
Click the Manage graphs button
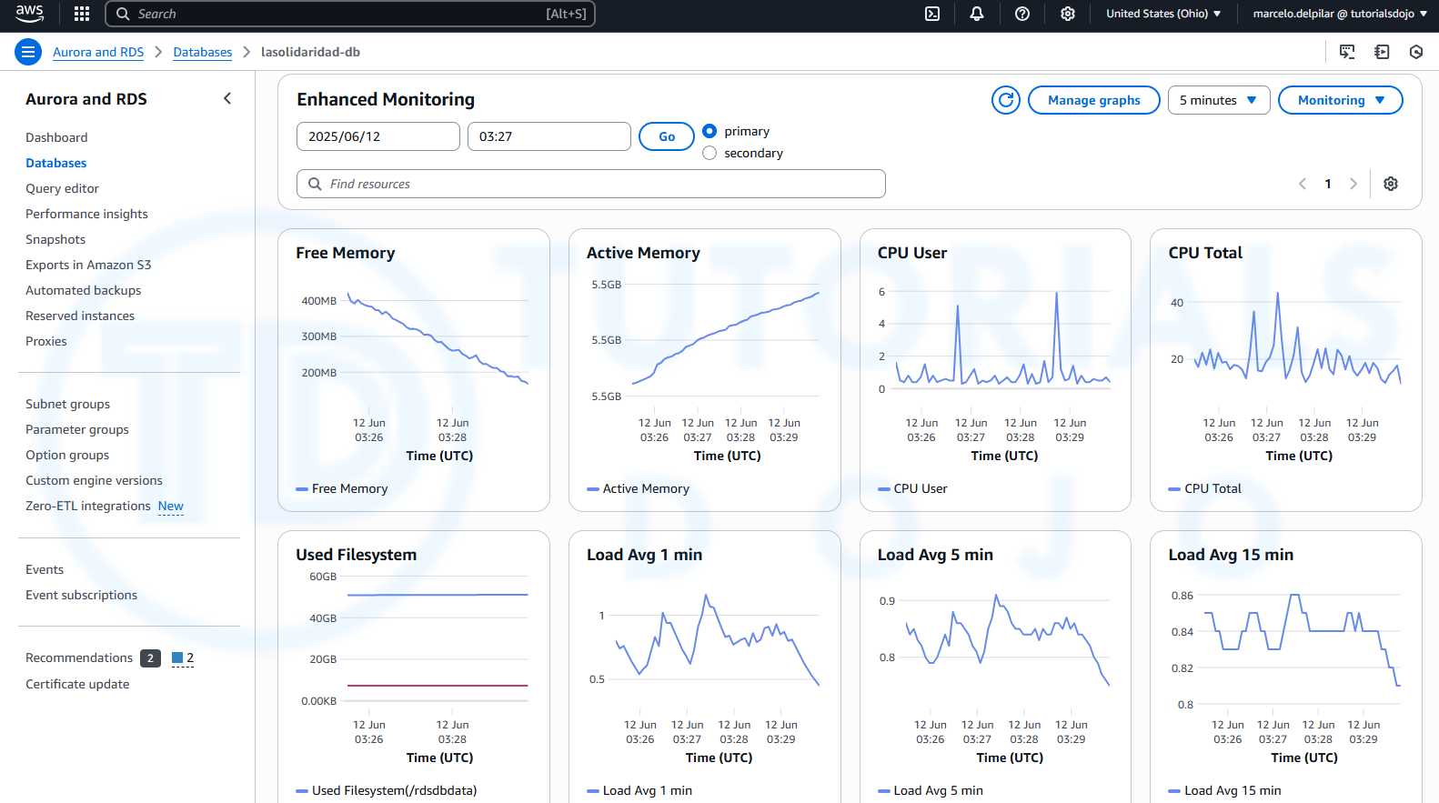1094,100
